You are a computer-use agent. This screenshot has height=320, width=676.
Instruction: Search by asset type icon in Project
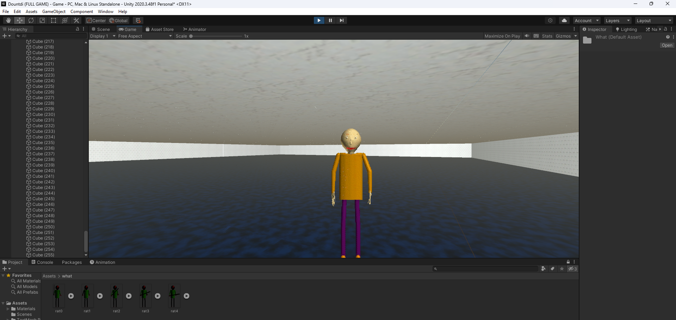tap(544, 269)
